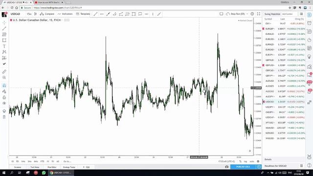Click the PUBLISH IDEA button

pos(243,167)
